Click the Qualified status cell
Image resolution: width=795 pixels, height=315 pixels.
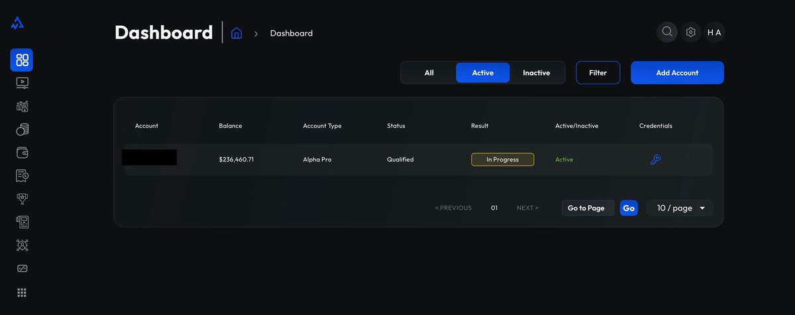(x=400, y=159)
